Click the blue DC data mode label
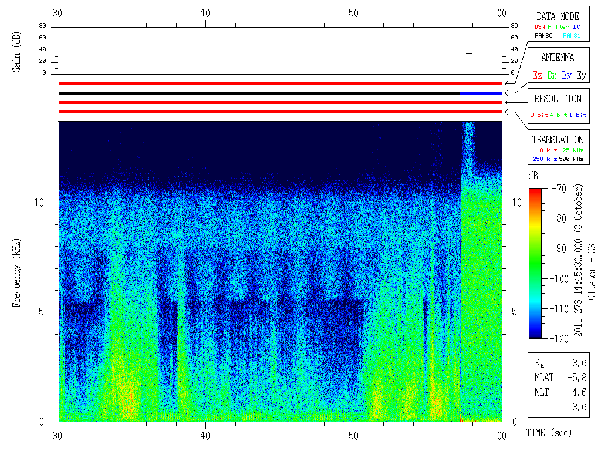This screenshot has height=451, width=601. (x=576, y=27)
